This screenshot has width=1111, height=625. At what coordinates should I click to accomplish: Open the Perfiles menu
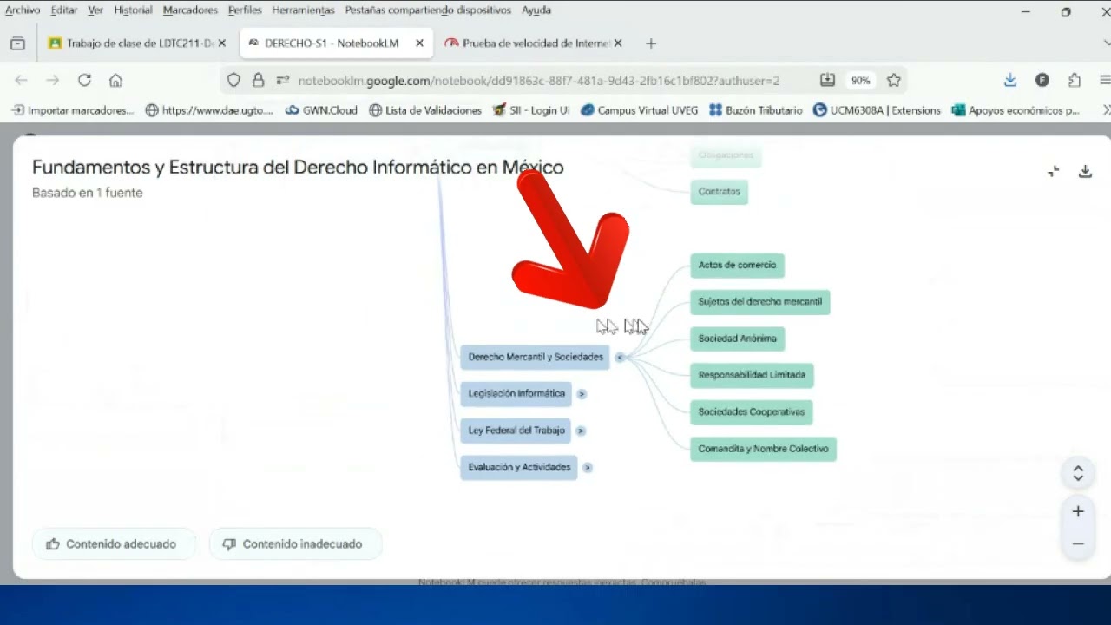[x=245, y=10]
